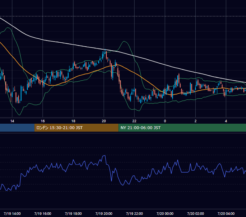
Task: Click the 7/19 14:00 date label
Action: tap(12, 213)
